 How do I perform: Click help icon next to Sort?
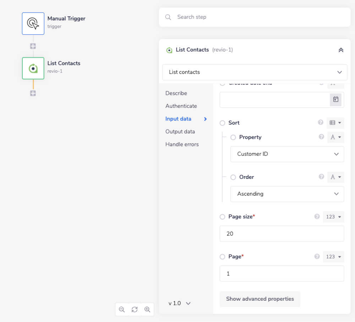point(321,122)
